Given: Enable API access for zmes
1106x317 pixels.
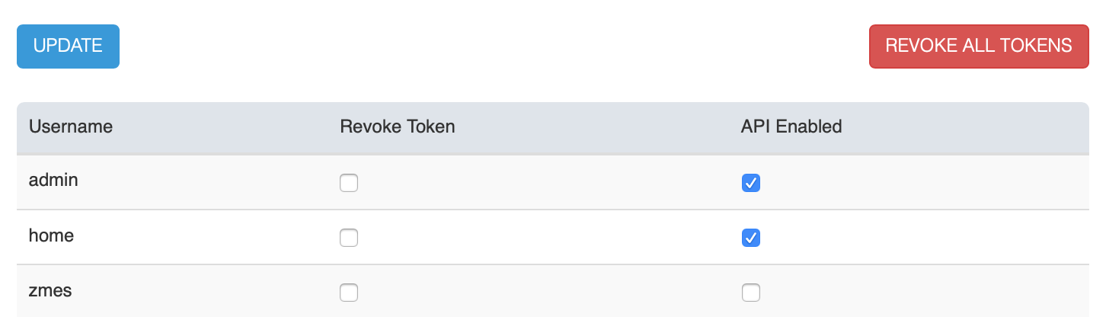Looking at the screenshot, I should click(x=751, y=293).
